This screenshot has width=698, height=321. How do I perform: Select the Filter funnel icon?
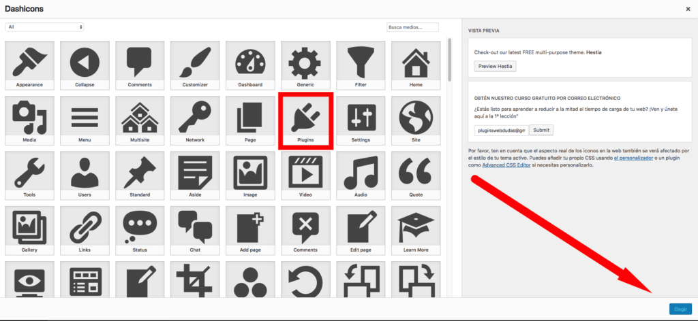(x=361, y=65)
